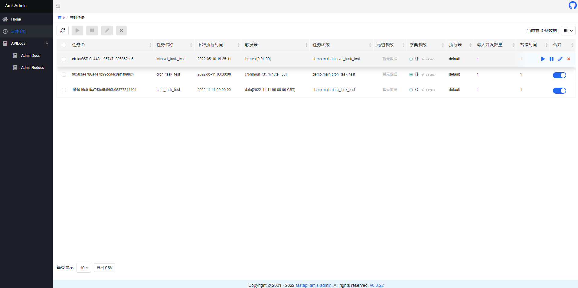The width and height of the screenshot is (578, 288).
Task: Open APIDocs sidebar menu
Action: 26,44
